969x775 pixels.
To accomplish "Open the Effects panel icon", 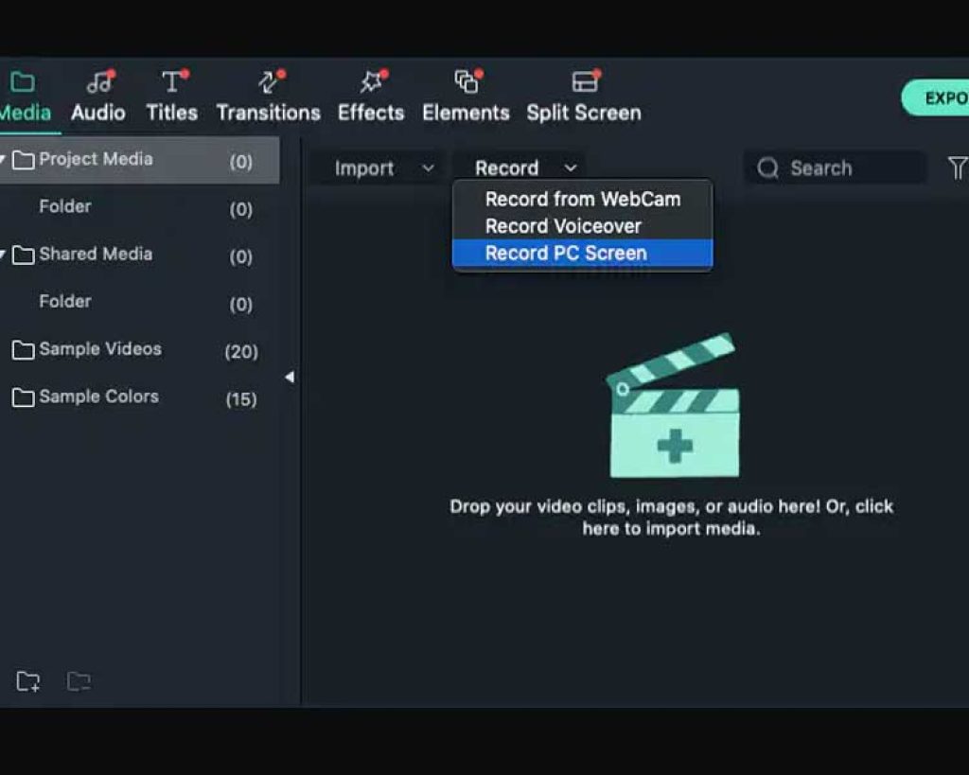I will (x=370, y=83).
